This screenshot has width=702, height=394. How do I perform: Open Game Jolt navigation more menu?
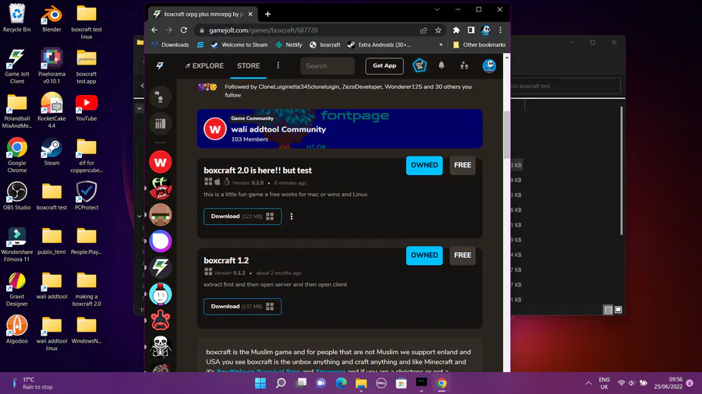(x=278, y=65)
